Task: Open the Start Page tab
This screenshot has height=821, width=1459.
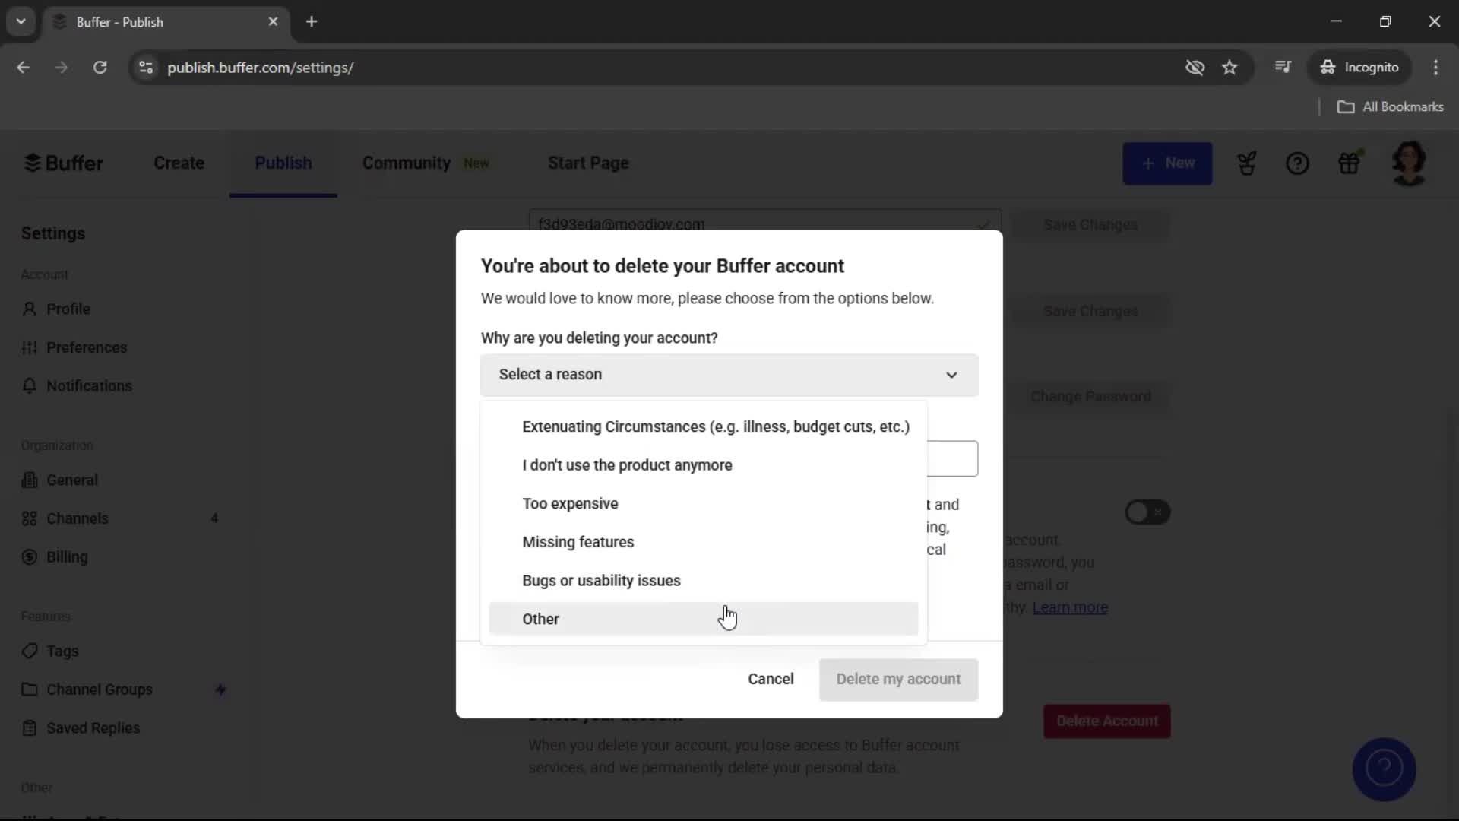Action: [588, 163]
